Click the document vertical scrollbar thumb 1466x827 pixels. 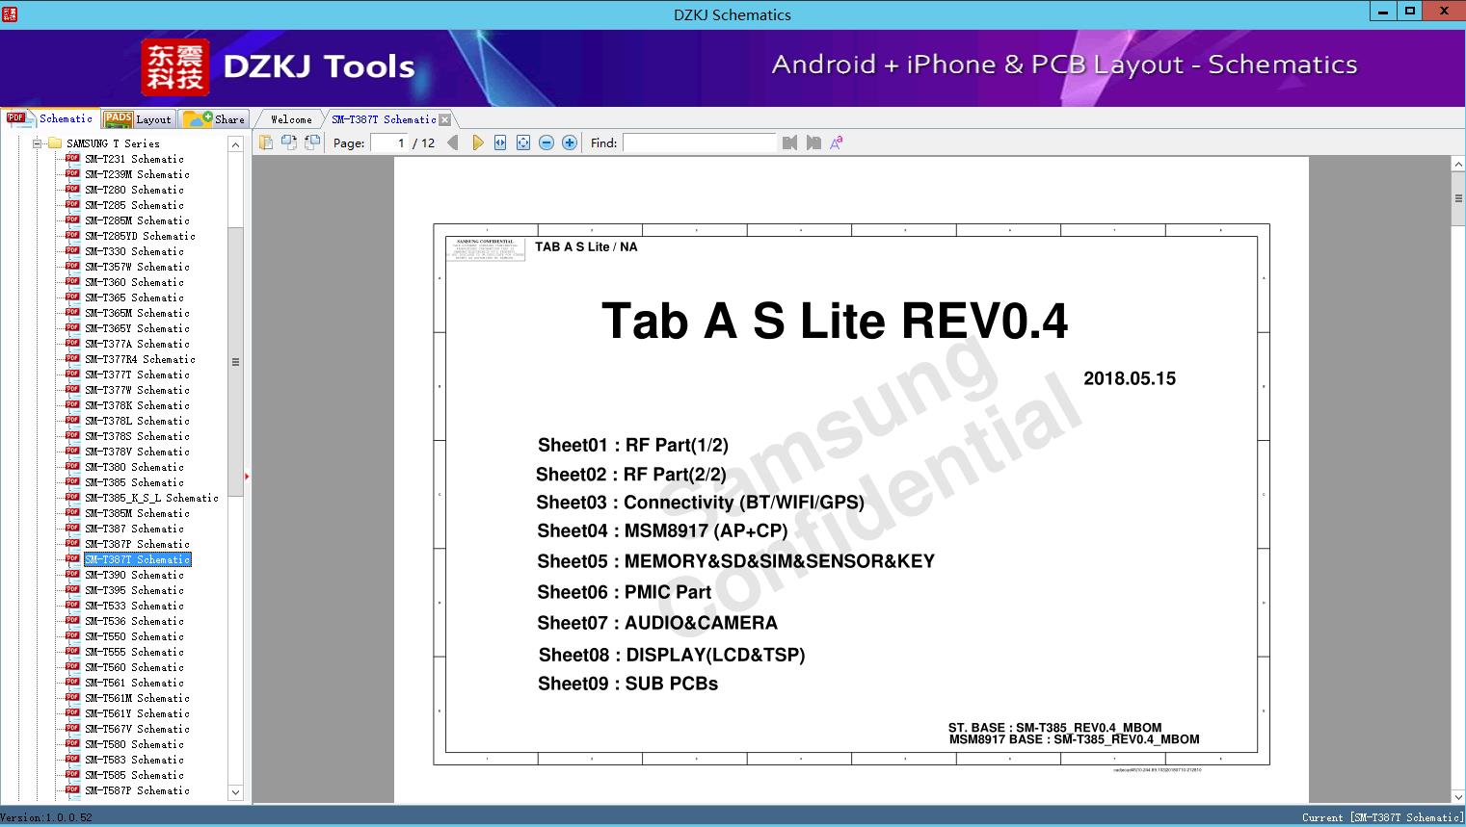coord(1458,199)
